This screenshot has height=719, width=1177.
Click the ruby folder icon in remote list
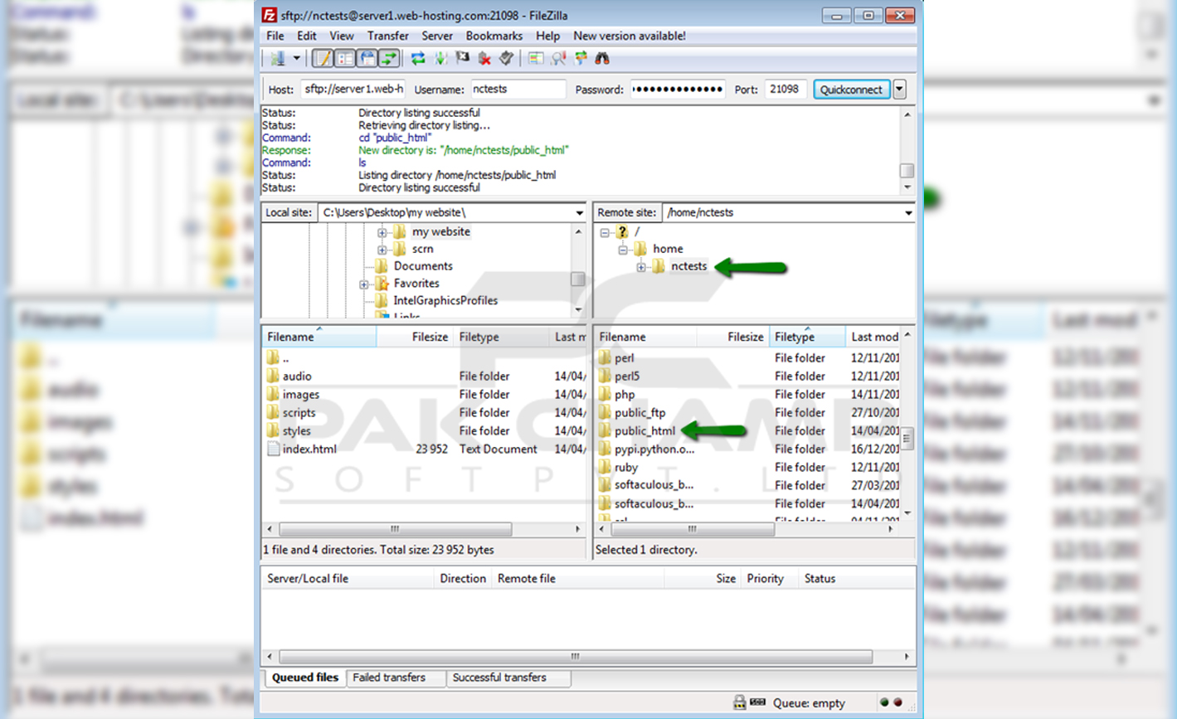605,468
